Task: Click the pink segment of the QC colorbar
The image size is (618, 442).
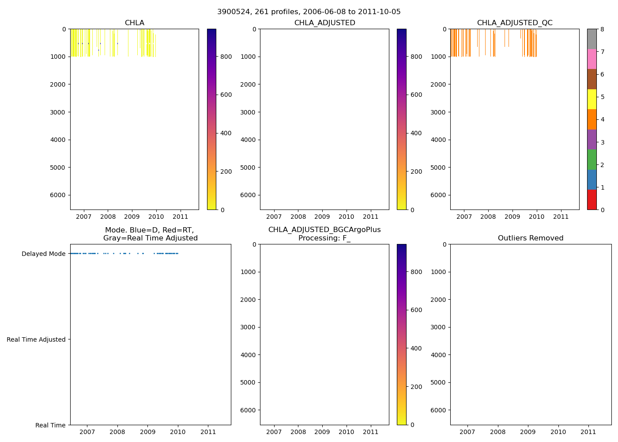Action: tap(592, 59)
